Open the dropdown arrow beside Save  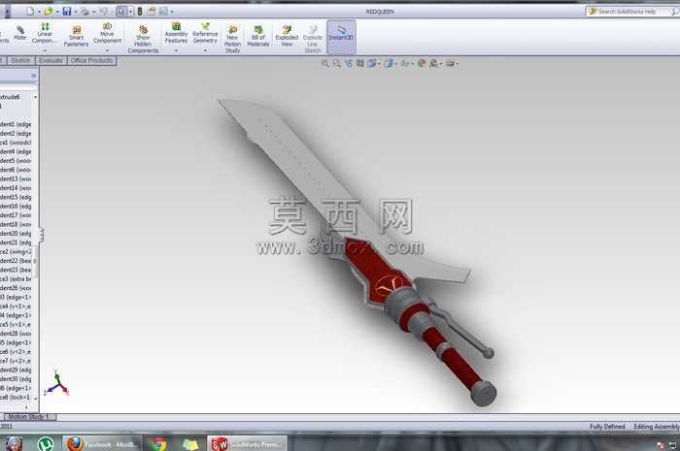point(76,12)
